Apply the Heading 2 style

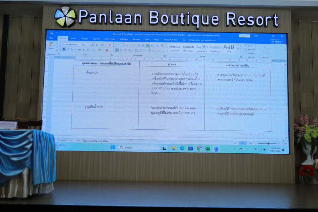pos(215,49)
